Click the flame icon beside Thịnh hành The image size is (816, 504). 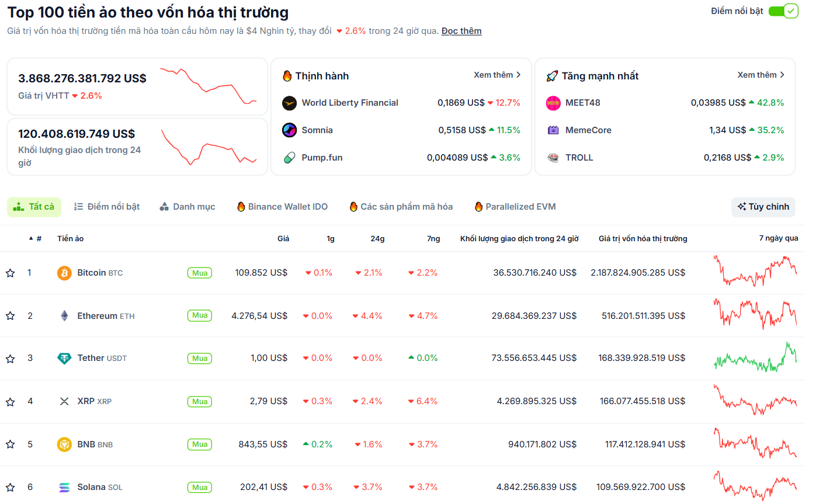coord(286,76)
